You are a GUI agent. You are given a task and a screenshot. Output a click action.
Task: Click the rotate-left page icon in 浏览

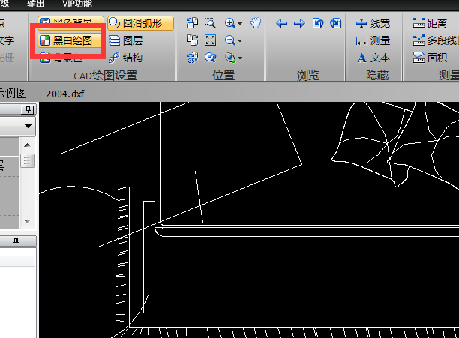coord(317,23)
